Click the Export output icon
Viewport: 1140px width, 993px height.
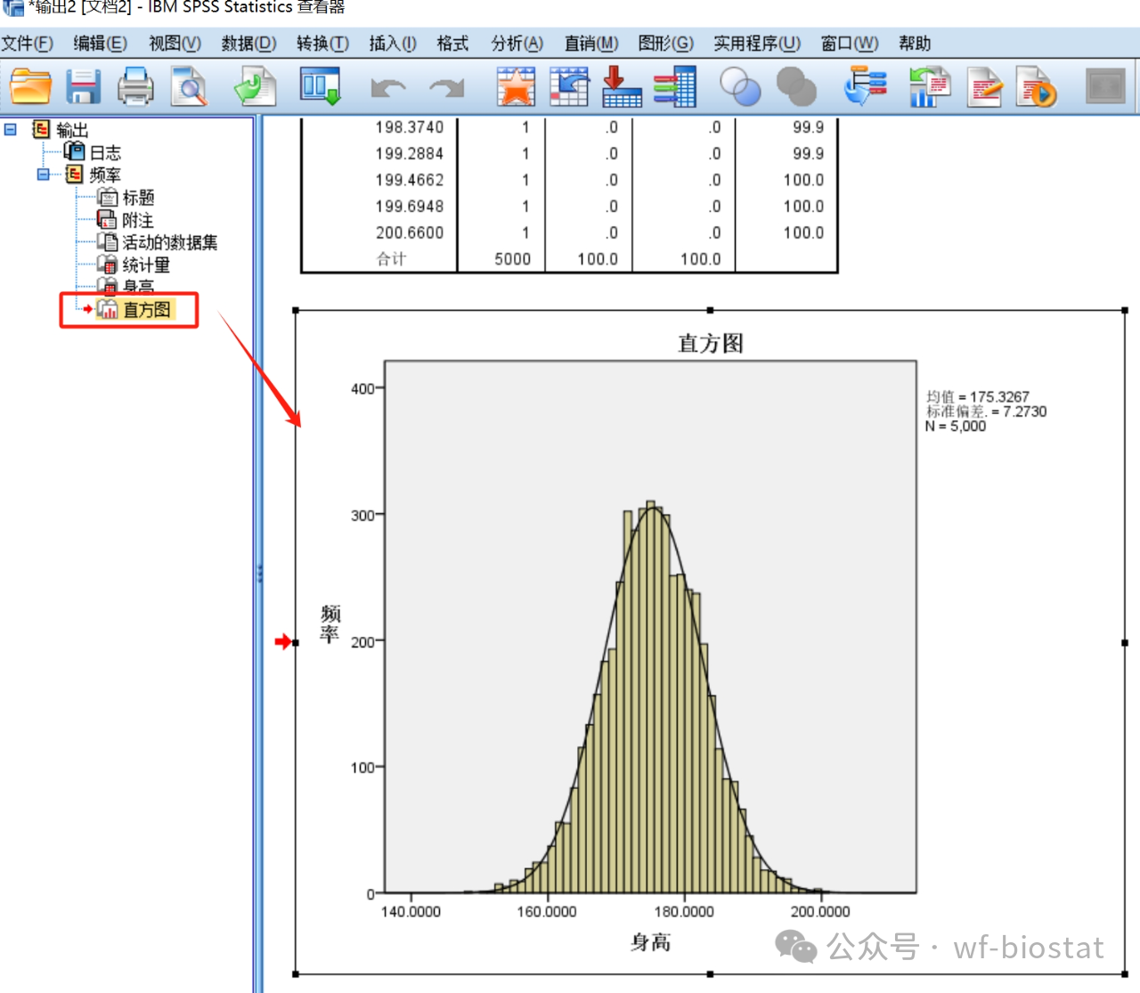click(x=255, y=87)
